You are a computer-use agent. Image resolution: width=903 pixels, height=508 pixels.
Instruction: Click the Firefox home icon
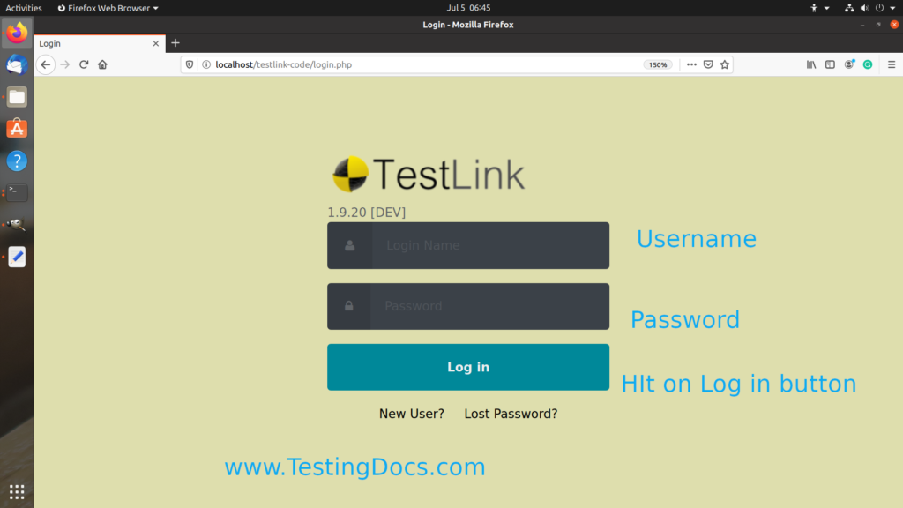(x=102, y=64)
